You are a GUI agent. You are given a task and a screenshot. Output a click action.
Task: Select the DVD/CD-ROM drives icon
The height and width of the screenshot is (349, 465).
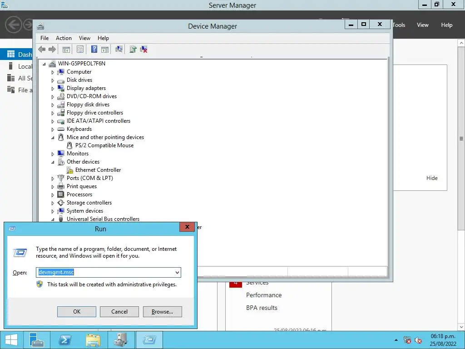61,96
